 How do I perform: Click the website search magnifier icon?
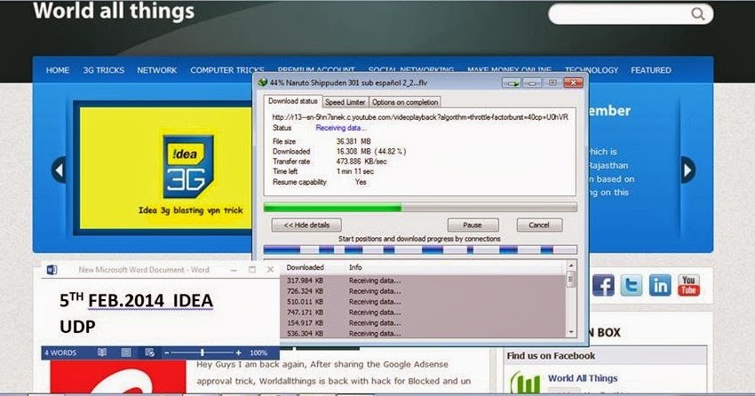tap(697, 14)
